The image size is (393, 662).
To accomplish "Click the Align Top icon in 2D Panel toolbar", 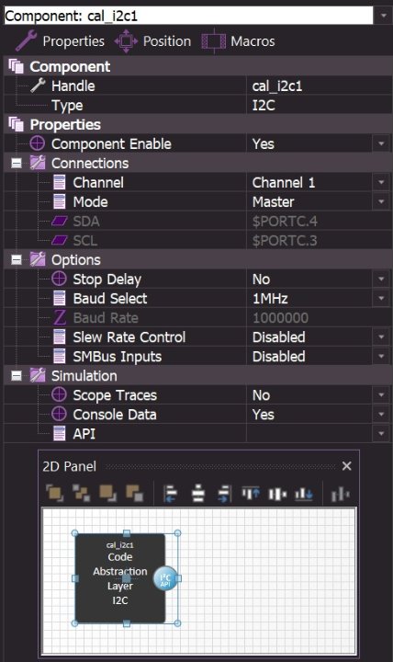I will click(x=251, y=493).
